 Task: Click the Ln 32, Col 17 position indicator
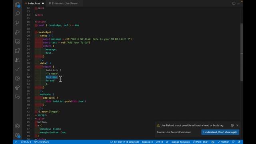124,142
